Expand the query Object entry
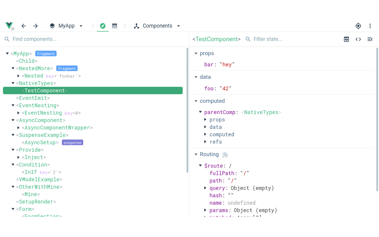Screen dimensions: 379x237 (205, 188)
